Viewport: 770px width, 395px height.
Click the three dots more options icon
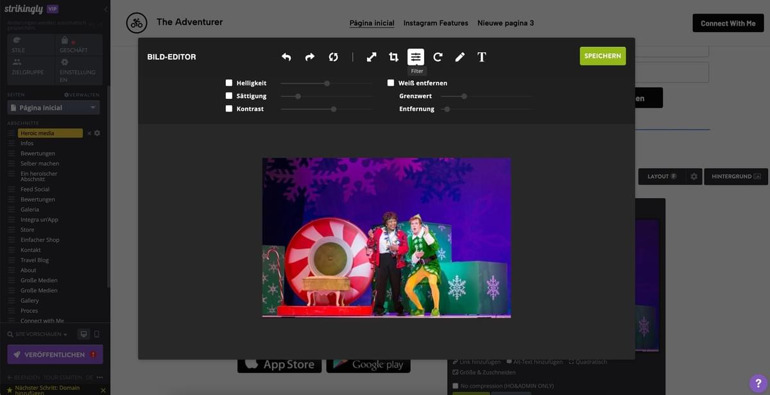point(99,378)
